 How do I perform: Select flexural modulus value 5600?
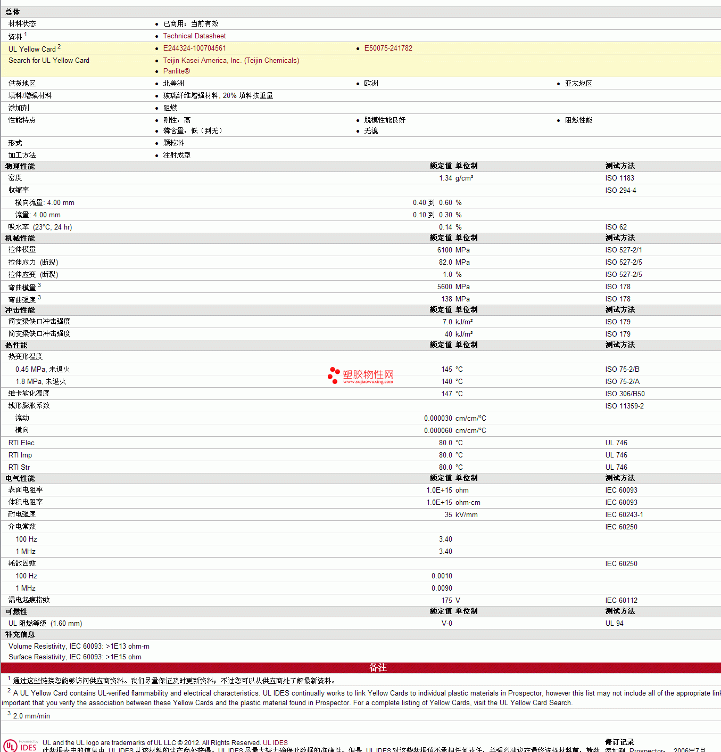point(445,287)
